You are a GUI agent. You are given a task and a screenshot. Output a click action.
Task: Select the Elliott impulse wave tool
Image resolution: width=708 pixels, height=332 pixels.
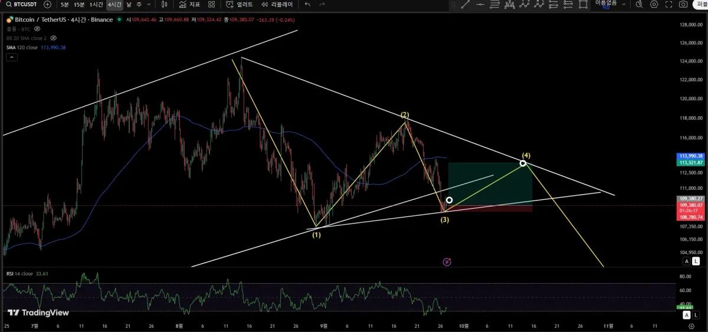(524, 4)
